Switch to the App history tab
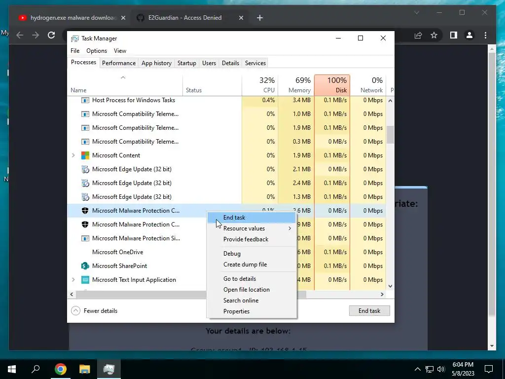The width and height of the screenshot is (505, 379). coord(156,63)
